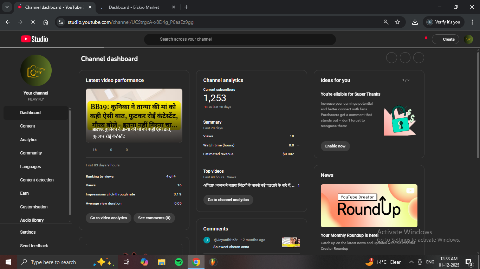
Task: Open Chrome downloads icon
Action: coord(415,22)
